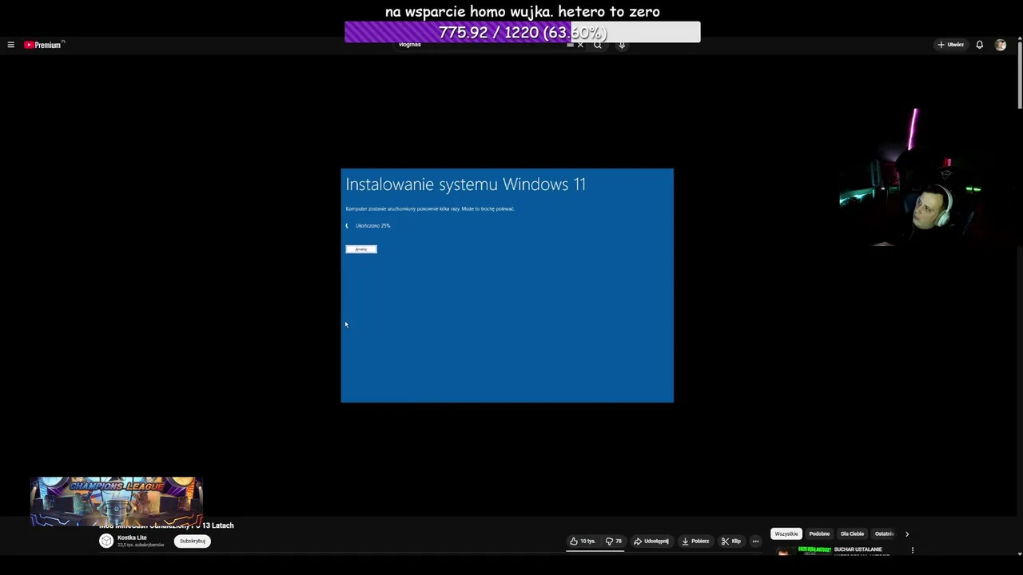Click the Subskrybuj button
Screen dimensions: 1023x575
point(193,541)
